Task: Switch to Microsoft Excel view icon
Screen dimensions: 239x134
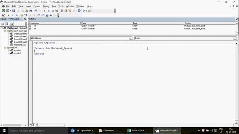Action: (x=3, y=11)
